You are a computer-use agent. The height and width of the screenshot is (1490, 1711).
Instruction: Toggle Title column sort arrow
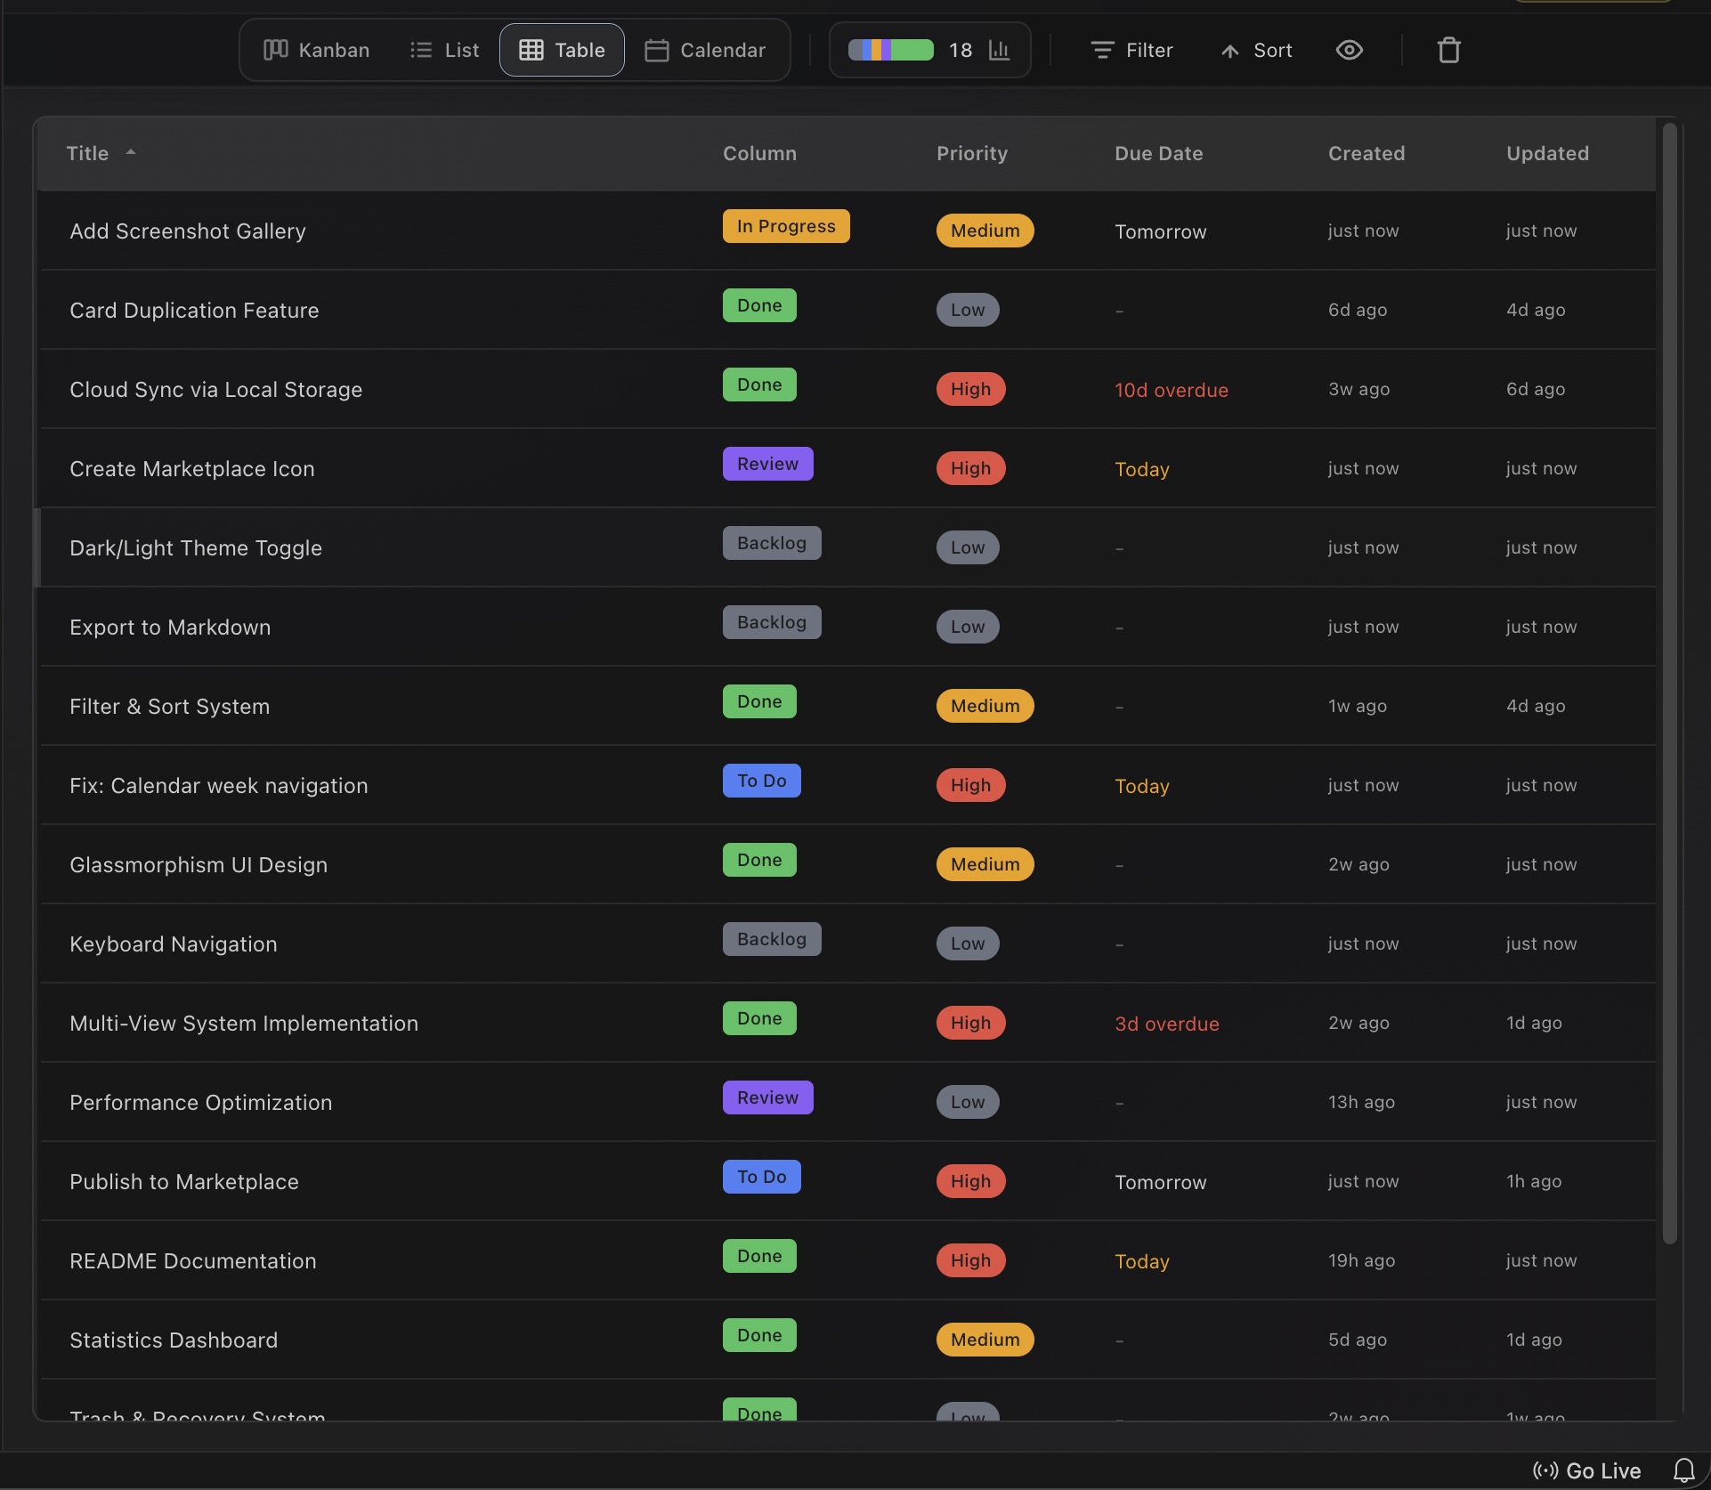coord(131,152)
